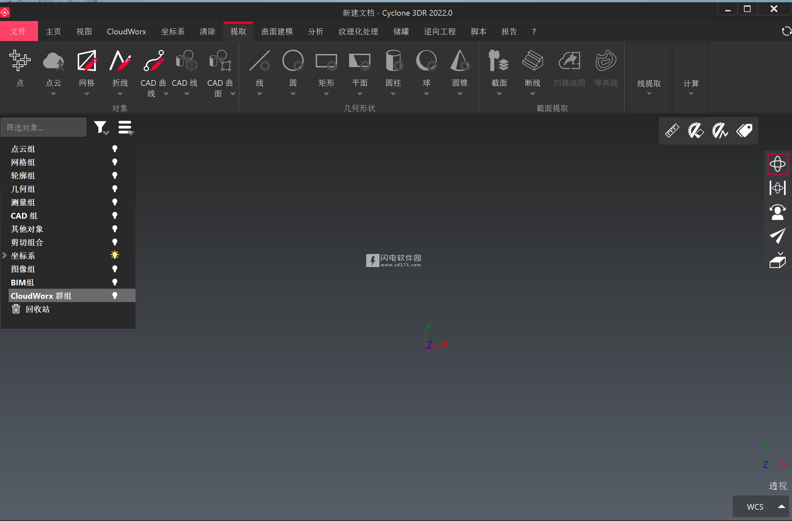Switch to the person walkthrough view icon

(778, 212)
